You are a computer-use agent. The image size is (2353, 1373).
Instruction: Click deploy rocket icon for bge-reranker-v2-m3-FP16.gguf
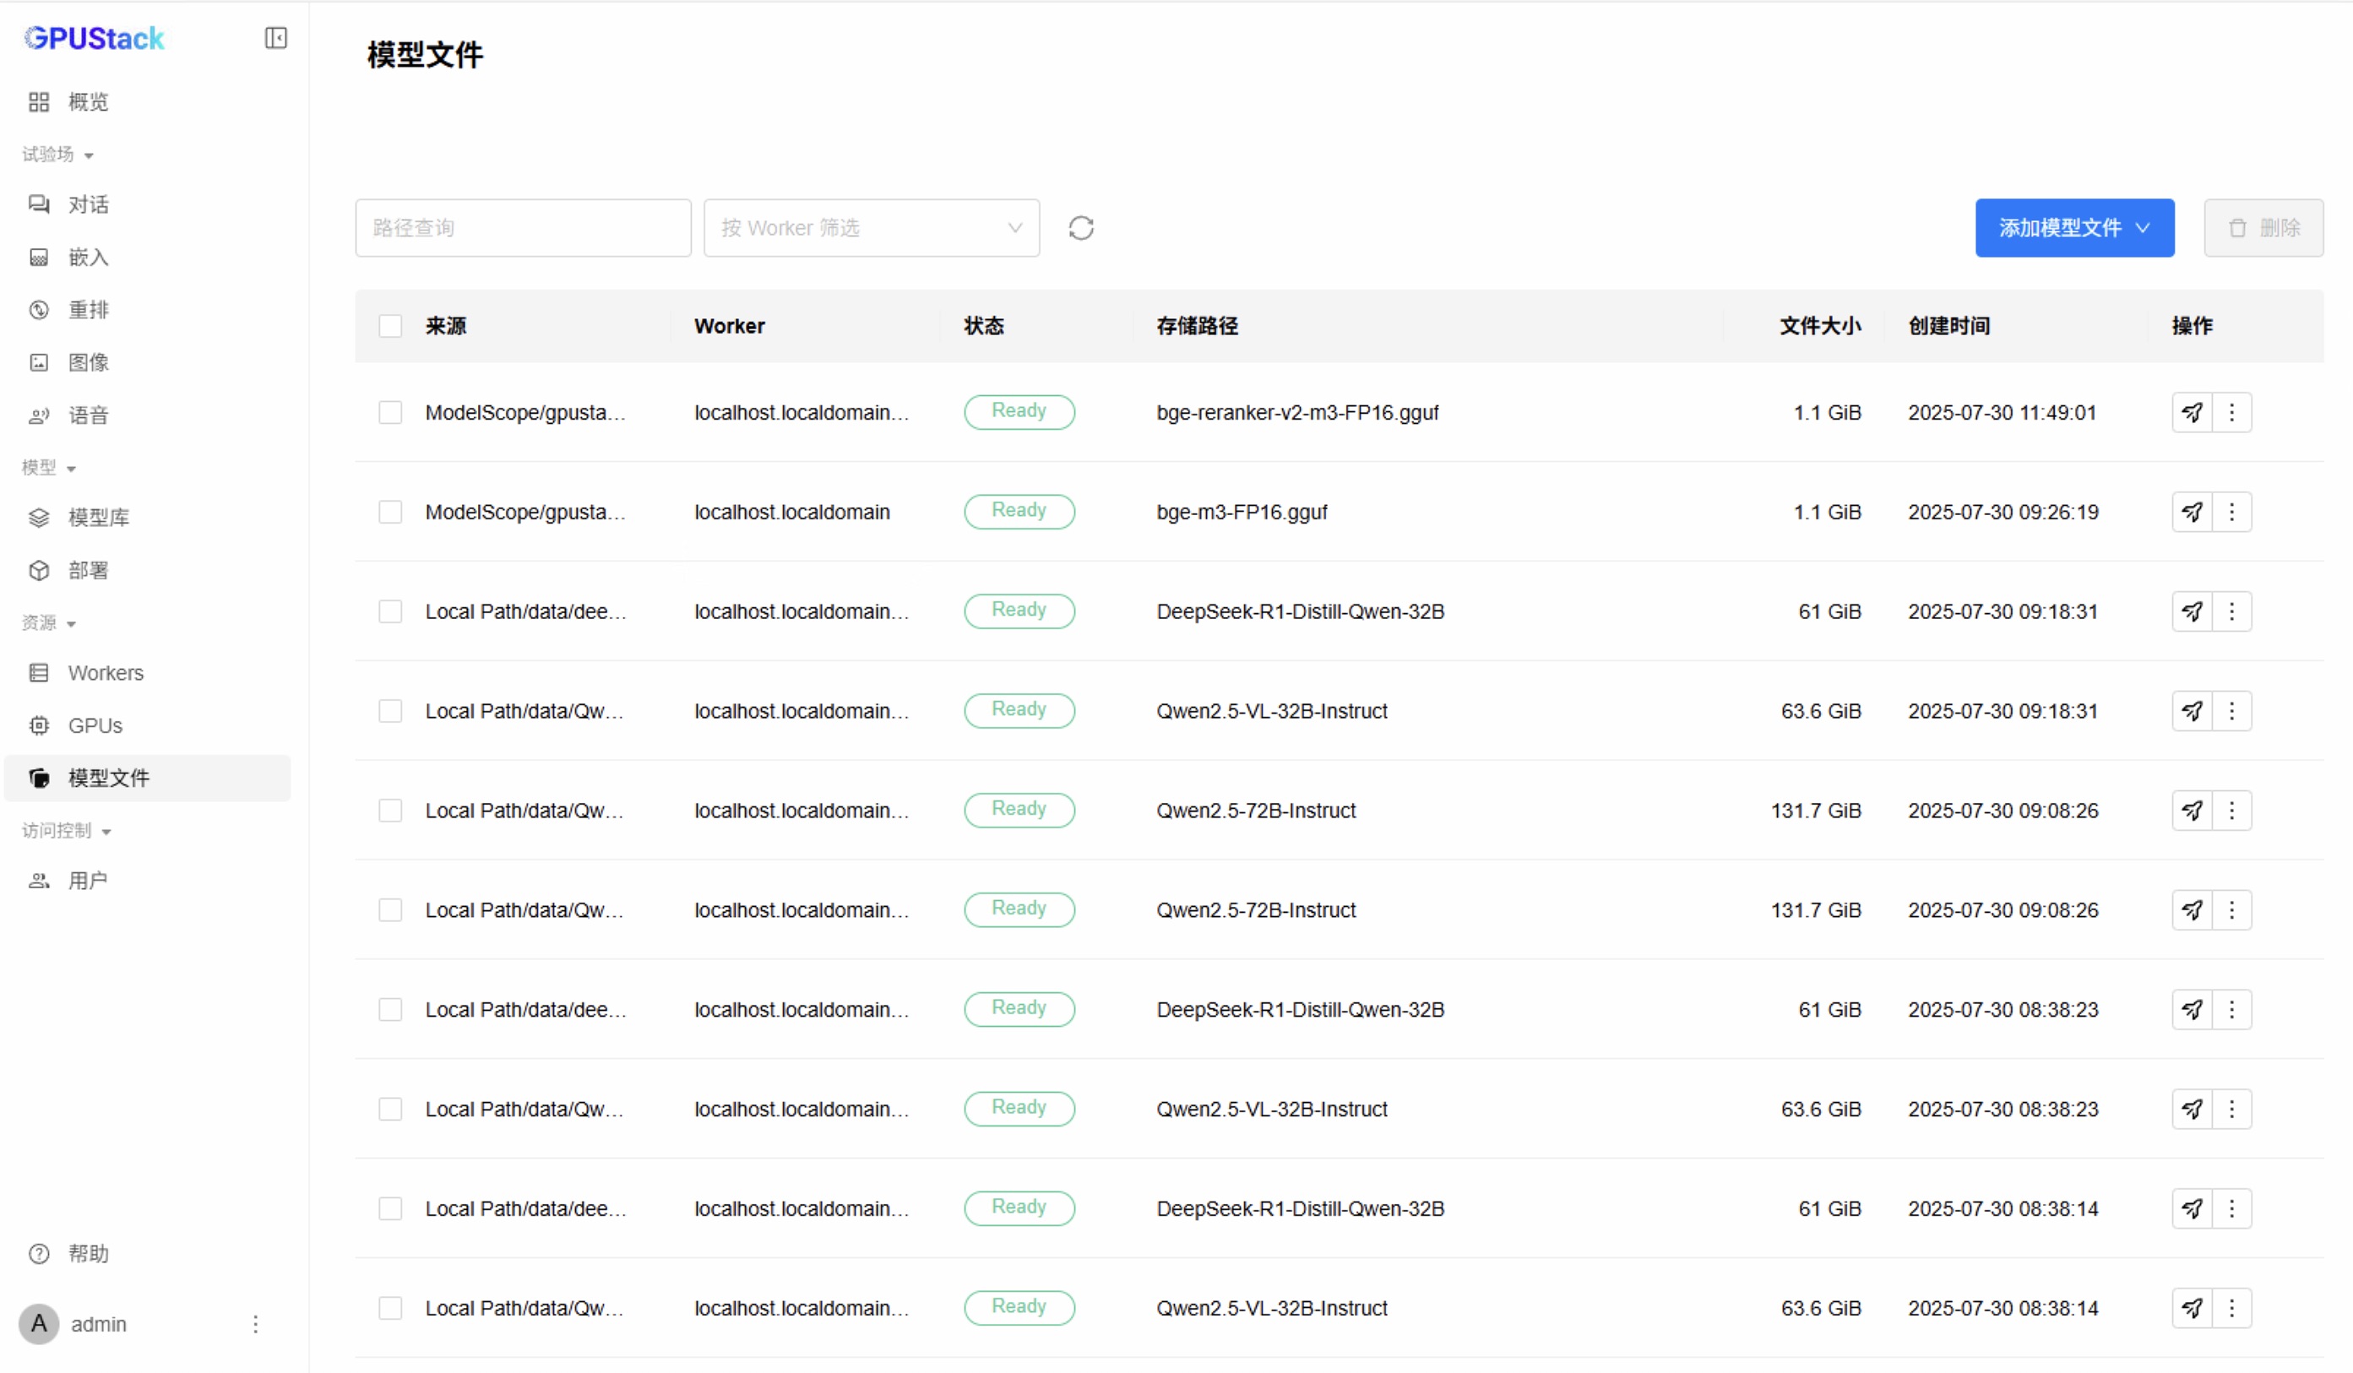pyautogui.click(x=2192, y=413)
